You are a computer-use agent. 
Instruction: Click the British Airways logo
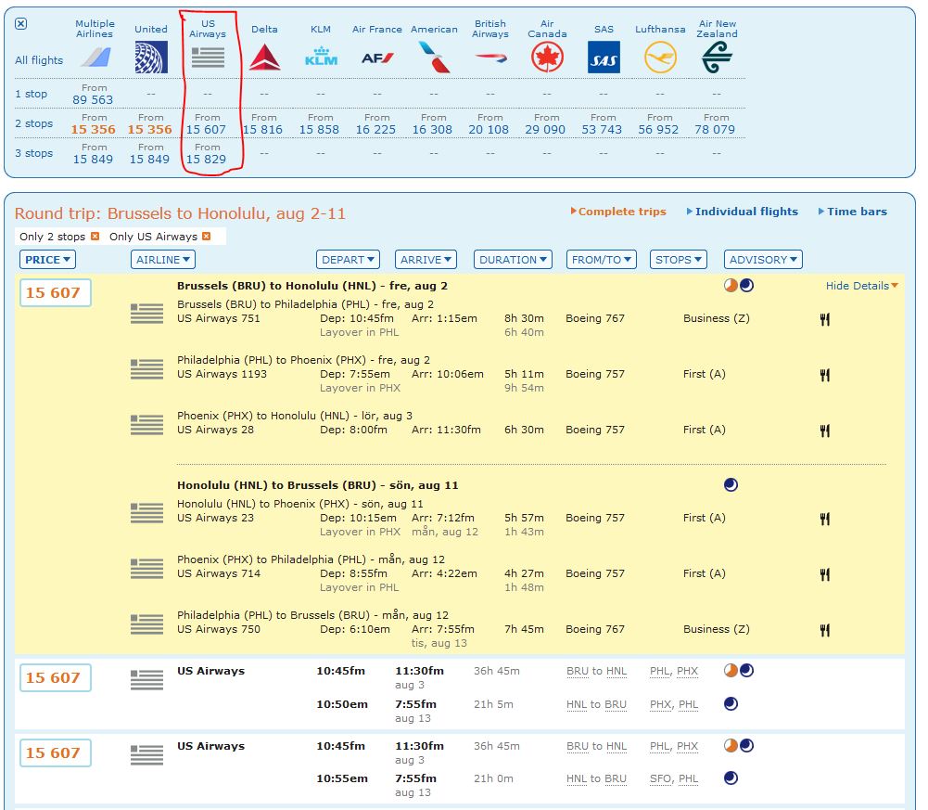point(490,58)
